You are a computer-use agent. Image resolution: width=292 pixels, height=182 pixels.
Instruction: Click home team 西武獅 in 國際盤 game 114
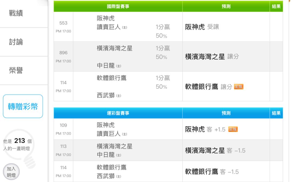[x=106, y=95]
